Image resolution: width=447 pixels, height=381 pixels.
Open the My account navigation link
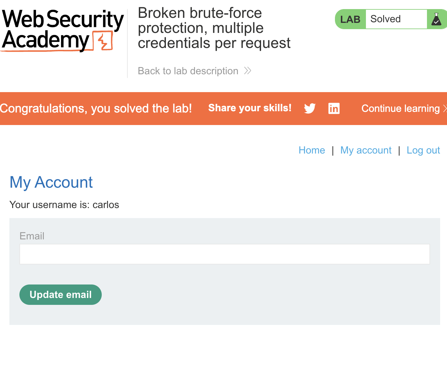pos(366,150)
